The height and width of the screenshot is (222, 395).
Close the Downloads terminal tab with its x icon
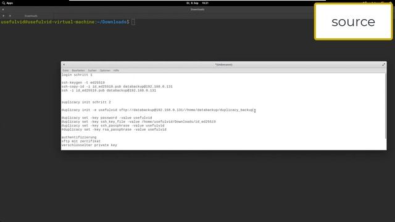(x=10, y=16)
